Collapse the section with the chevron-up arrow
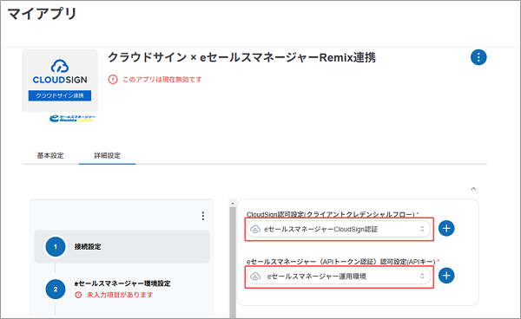521x319 pixels. tap(473, 189)
